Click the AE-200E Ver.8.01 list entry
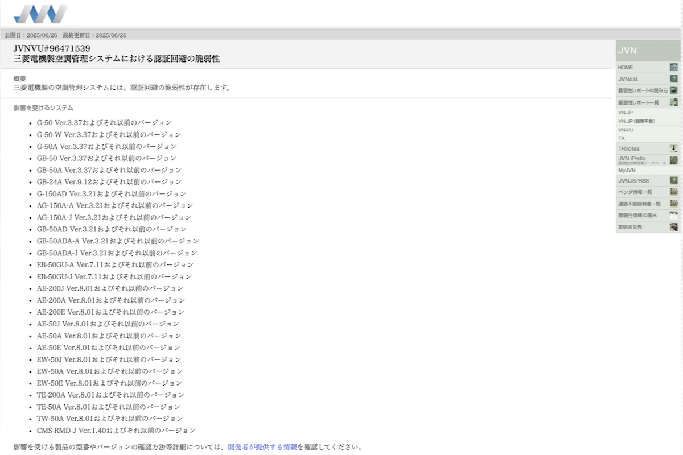The image size is (683, 455). click(111, 312)
